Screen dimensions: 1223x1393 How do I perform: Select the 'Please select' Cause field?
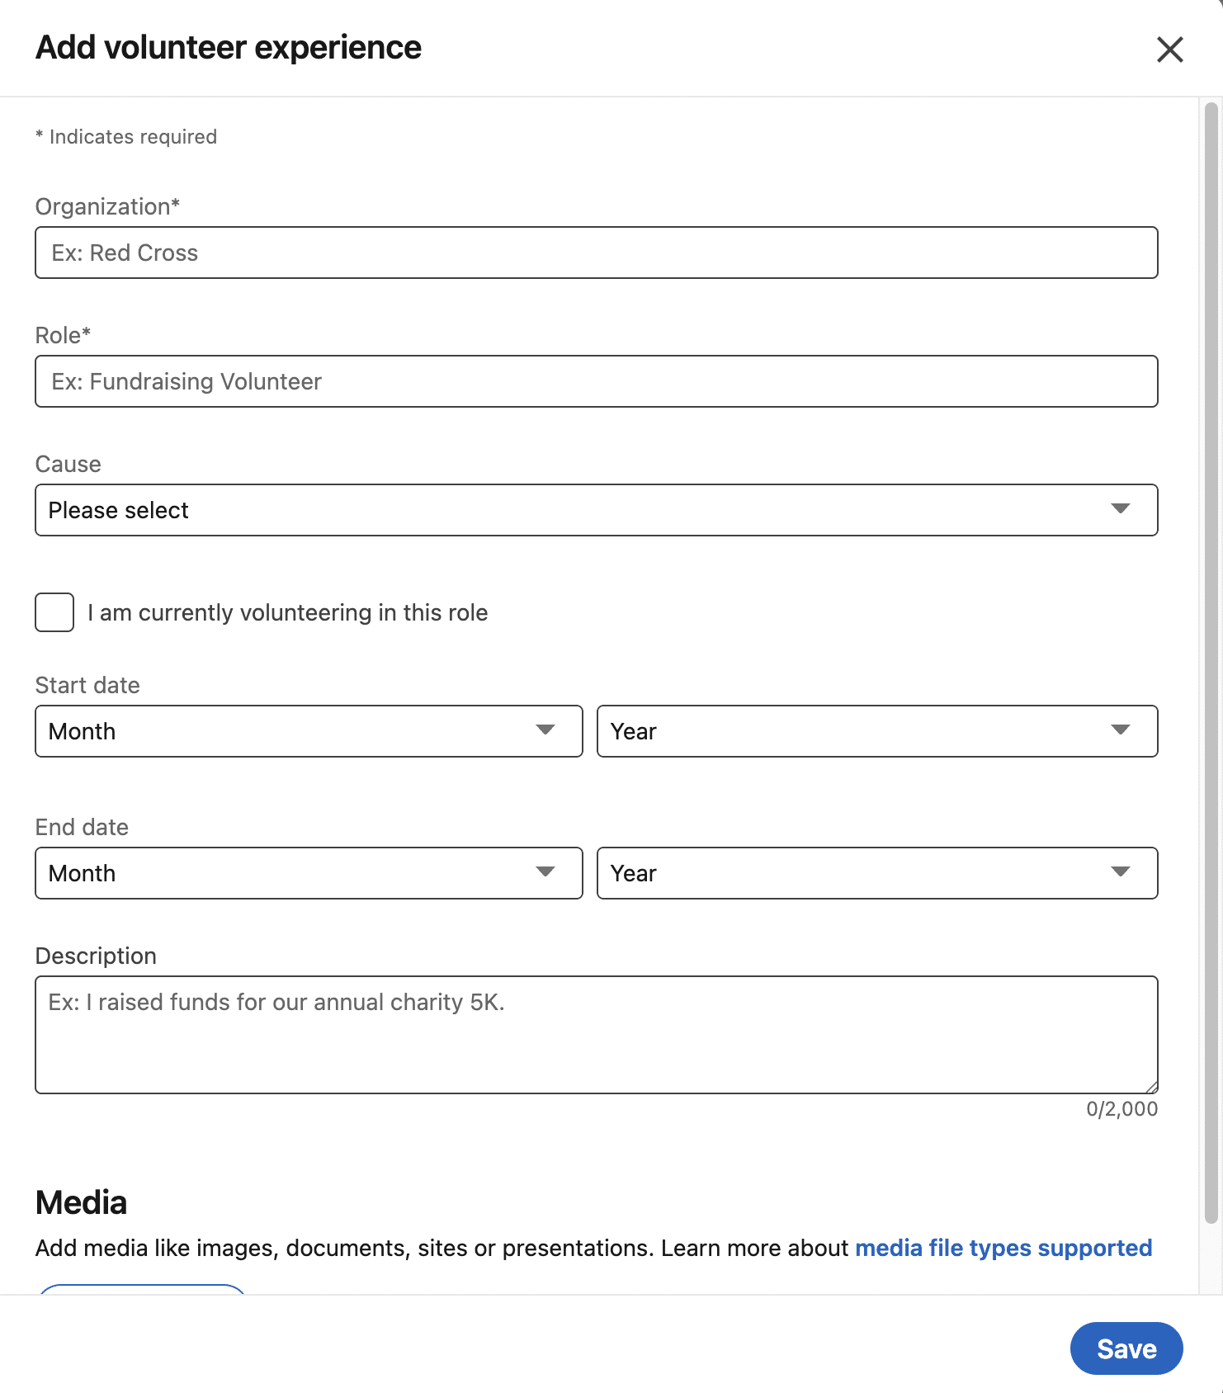[x=596, y=510]
